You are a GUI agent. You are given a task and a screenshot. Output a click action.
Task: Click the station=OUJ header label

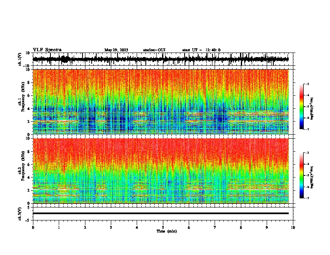[154, 50]
